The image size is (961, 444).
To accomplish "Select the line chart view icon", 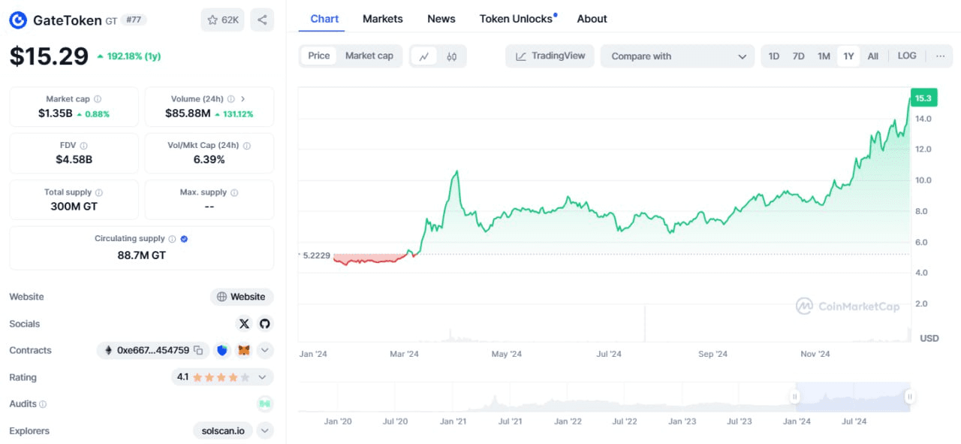I will pos(424,56).
